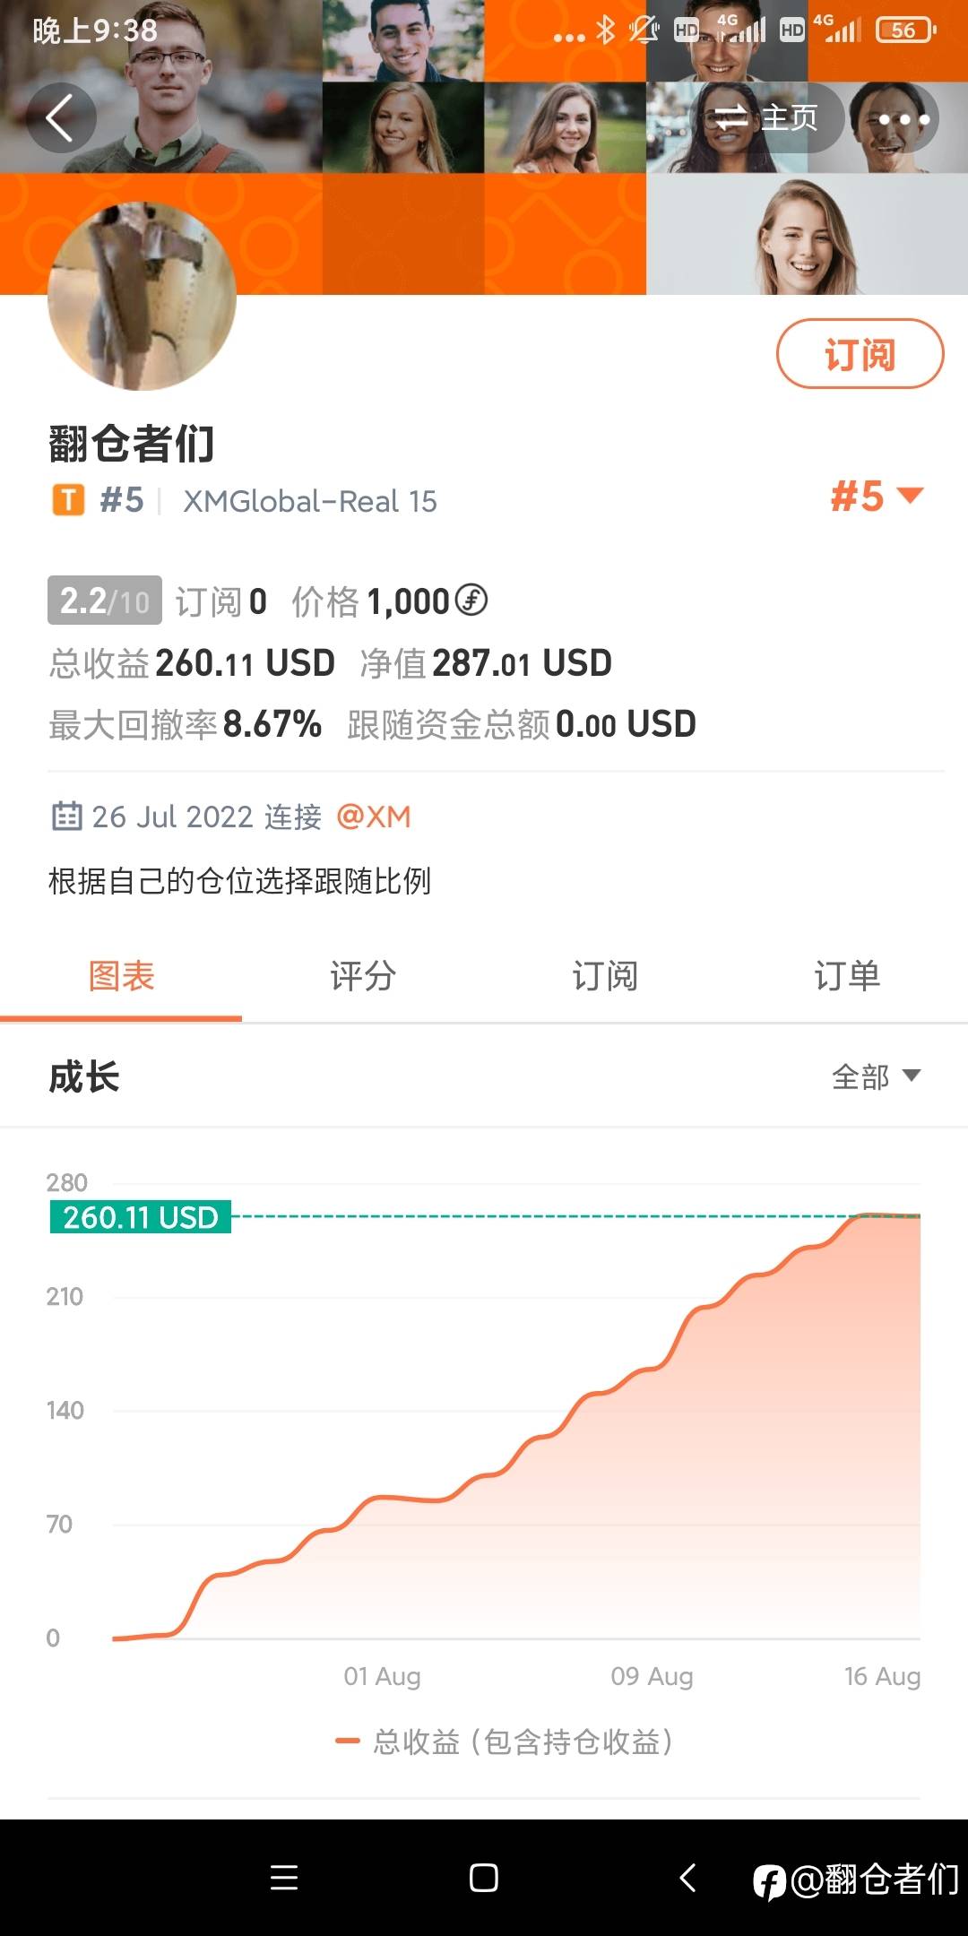Image resolution: width=968 pixels, height=1936 pixels.
Task: Open Android recent apps menu button
Action: click(284, 1877)
